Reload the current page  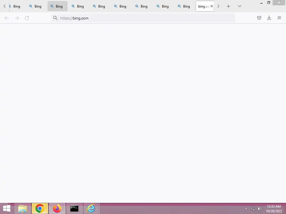coord(27,18)
